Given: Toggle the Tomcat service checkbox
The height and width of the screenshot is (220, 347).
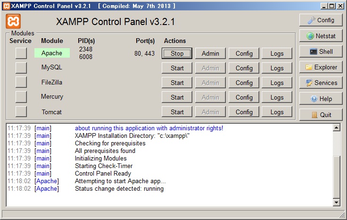Looking at the screenshot, I should click(x=21, y=112).
